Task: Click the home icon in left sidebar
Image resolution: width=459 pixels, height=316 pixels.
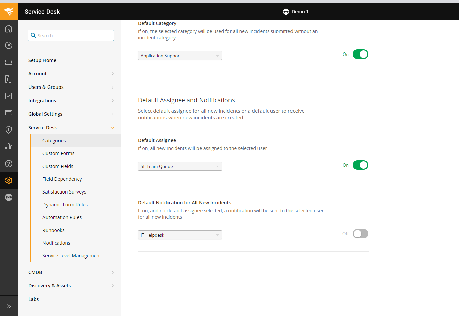Action: tap(9, 29)
